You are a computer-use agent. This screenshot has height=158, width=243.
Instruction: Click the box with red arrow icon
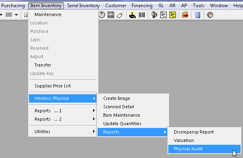point(185,15)
